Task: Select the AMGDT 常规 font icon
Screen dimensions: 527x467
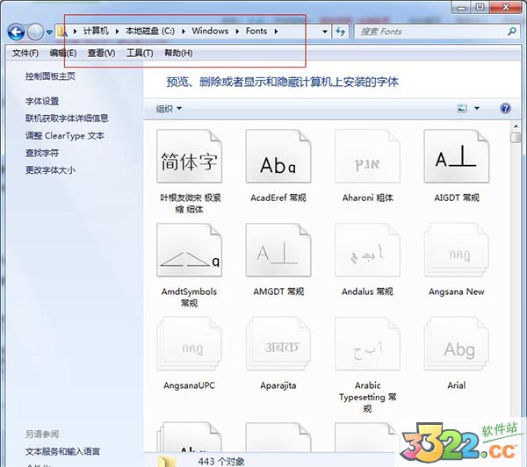Action: pos(278,250)
